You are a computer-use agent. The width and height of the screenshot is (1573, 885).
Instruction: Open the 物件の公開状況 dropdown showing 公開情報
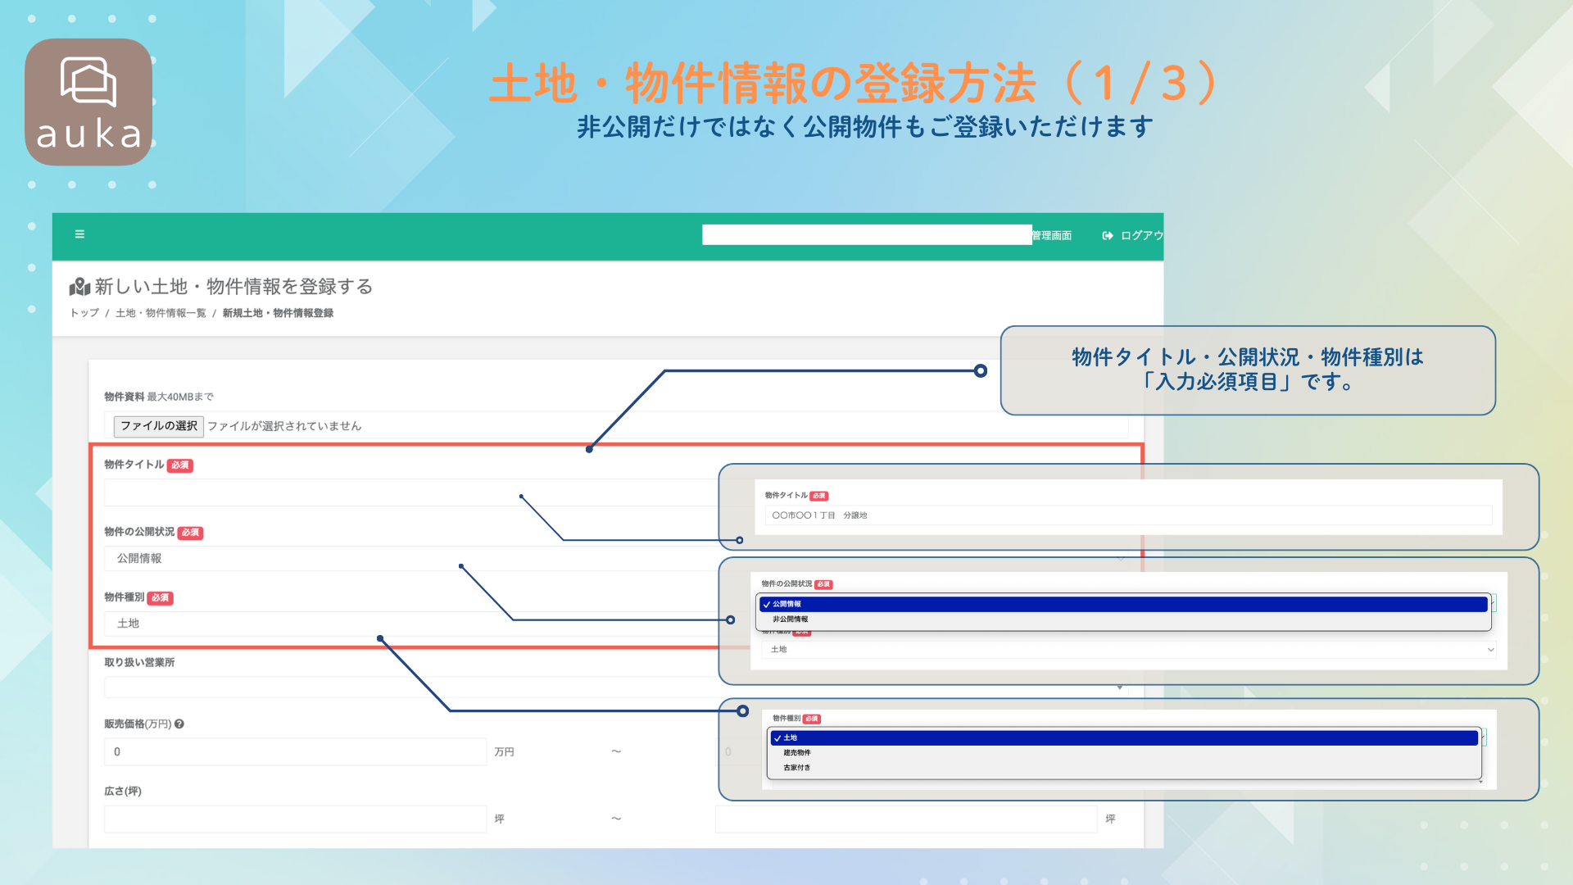410,558
